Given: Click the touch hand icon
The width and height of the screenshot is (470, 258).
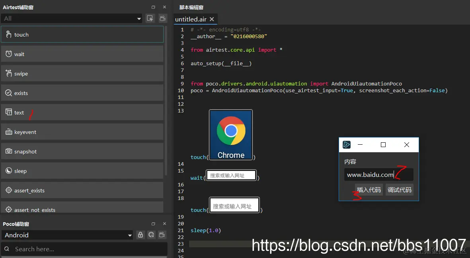Looking at the screenshot, I should 9,34.
